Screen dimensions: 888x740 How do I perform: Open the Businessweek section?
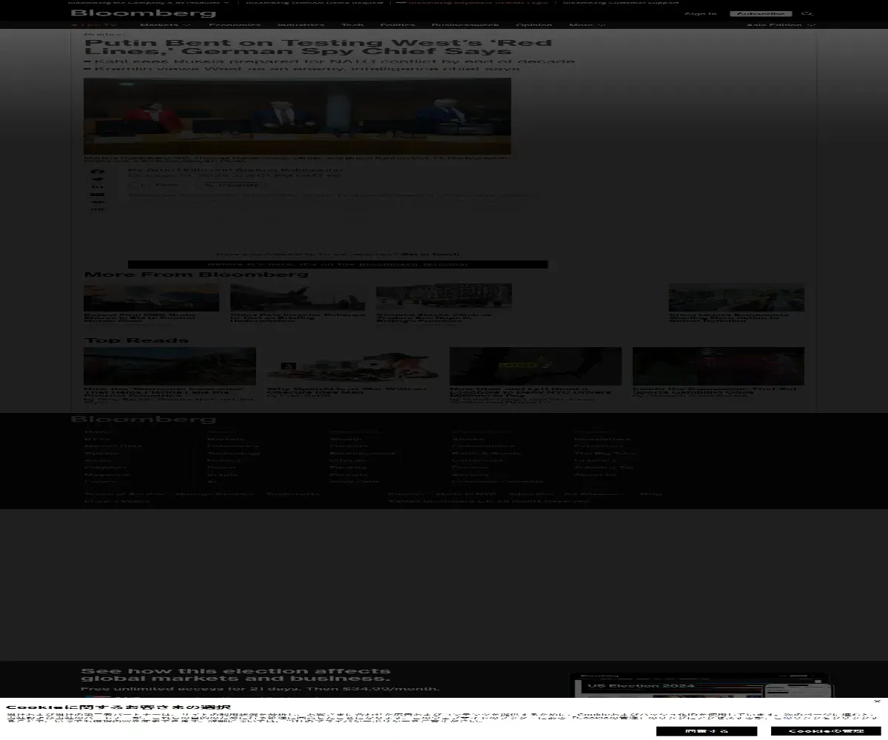click(x=465, y=25)
